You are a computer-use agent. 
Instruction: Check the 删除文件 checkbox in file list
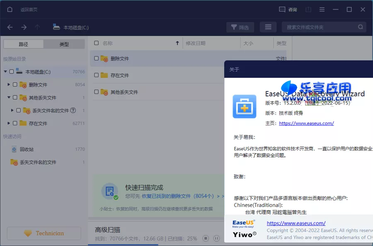(97, 59)
